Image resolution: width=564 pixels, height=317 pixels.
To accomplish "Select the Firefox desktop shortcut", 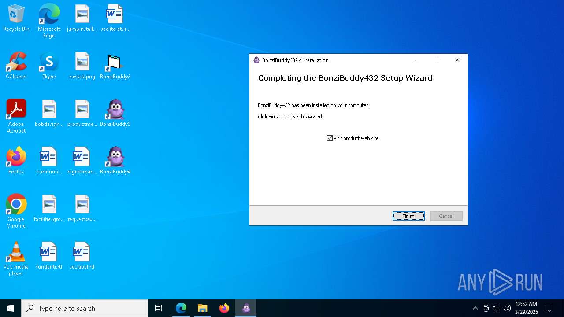I will coord(16,161).
